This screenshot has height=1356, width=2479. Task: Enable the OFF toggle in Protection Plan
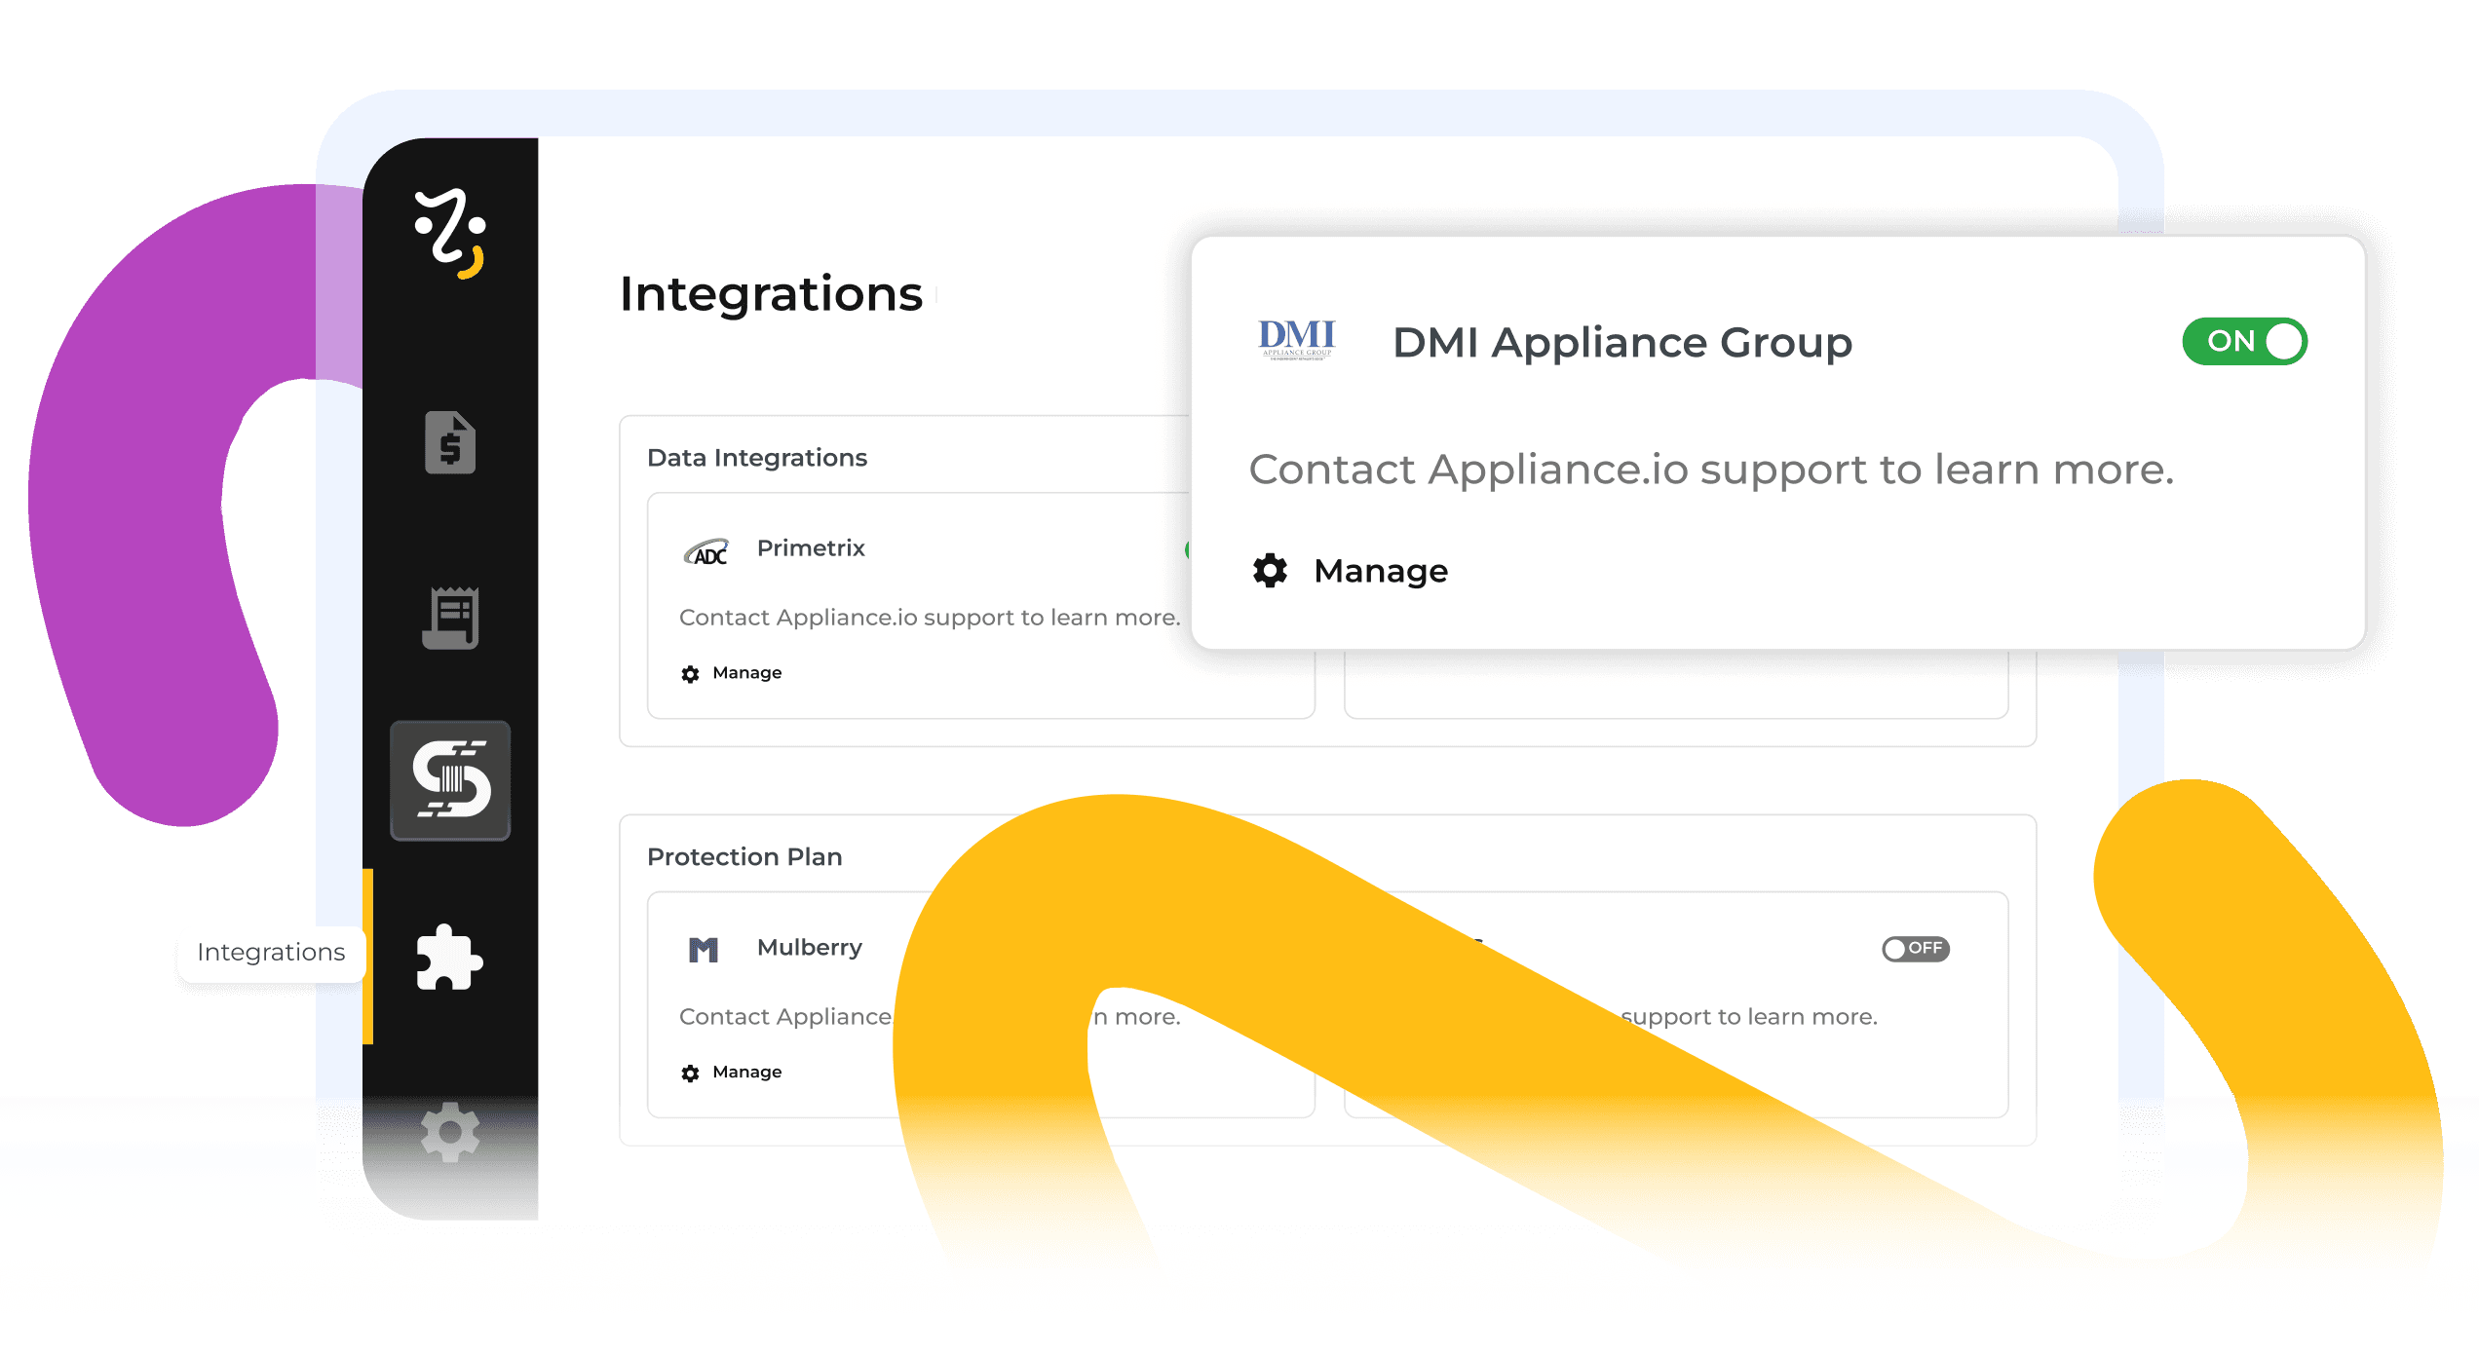(x=1915, y=949)
